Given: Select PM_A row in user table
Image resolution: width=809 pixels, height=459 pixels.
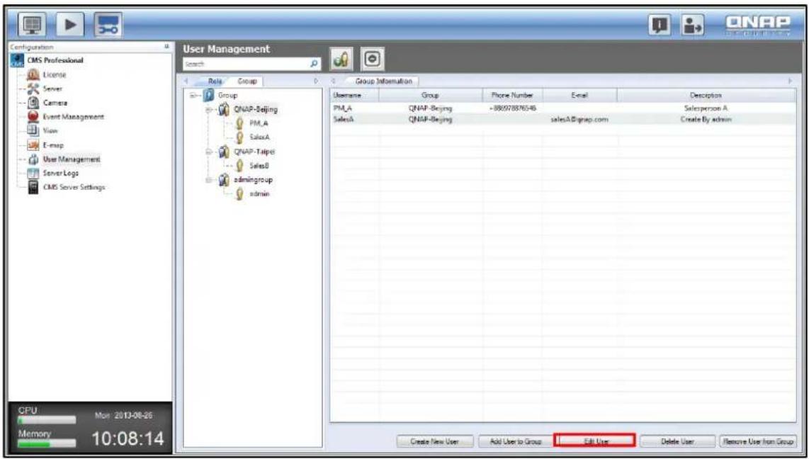Looking at the screenshot, I should (x=563, y=108).
